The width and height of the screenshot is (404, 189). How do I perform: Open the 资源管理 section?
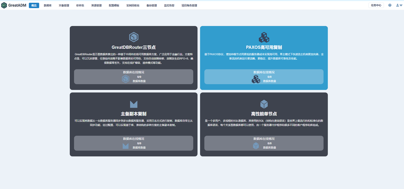[x=96, y=5]
